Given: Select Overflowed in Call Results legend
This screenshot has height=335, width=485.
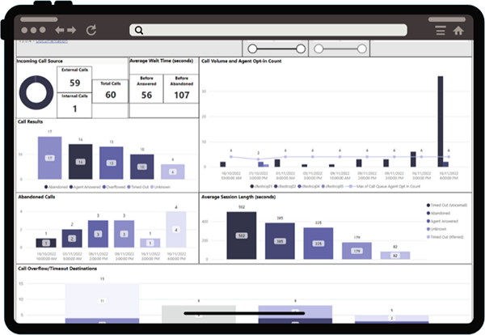Looking at the screenshot, I should [114, 187].
